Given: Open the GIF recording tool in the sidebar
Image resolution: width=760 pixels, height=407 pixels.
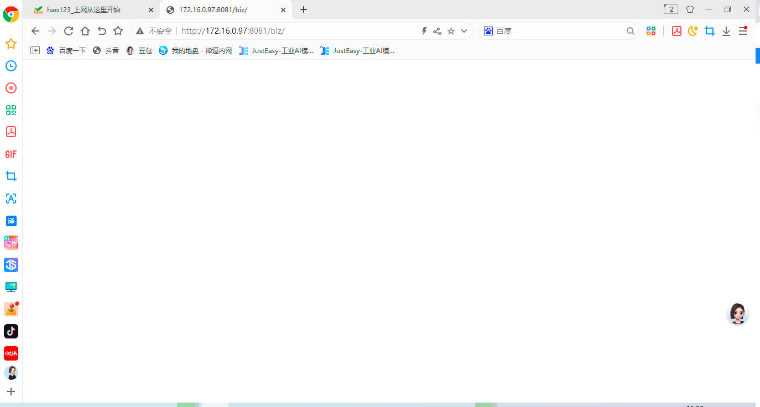Looking at the screenshot, I should [11, 154].
